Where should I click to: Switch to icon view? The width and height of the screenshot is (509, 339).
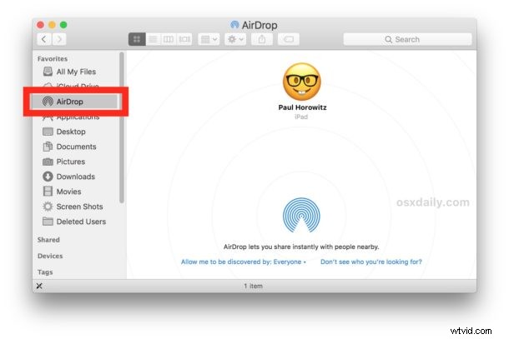pyautogui.click(x=137, y=39)
